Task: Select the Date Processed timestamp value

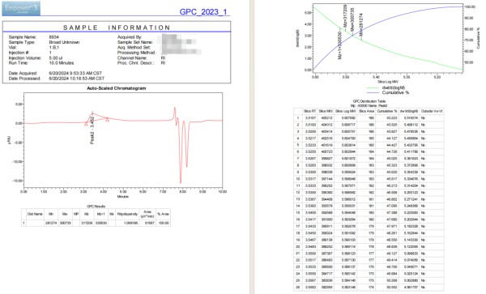Action: (77, 79)
